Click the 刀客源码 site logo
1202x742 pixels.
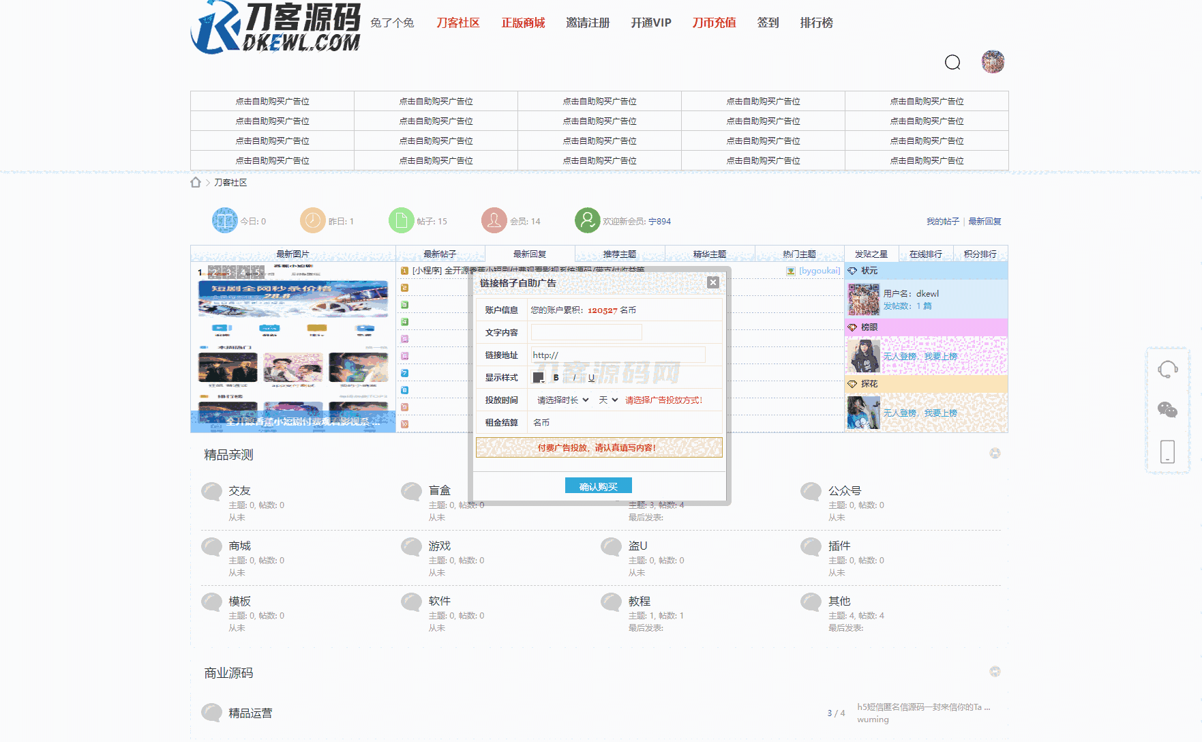pos(275,27)
